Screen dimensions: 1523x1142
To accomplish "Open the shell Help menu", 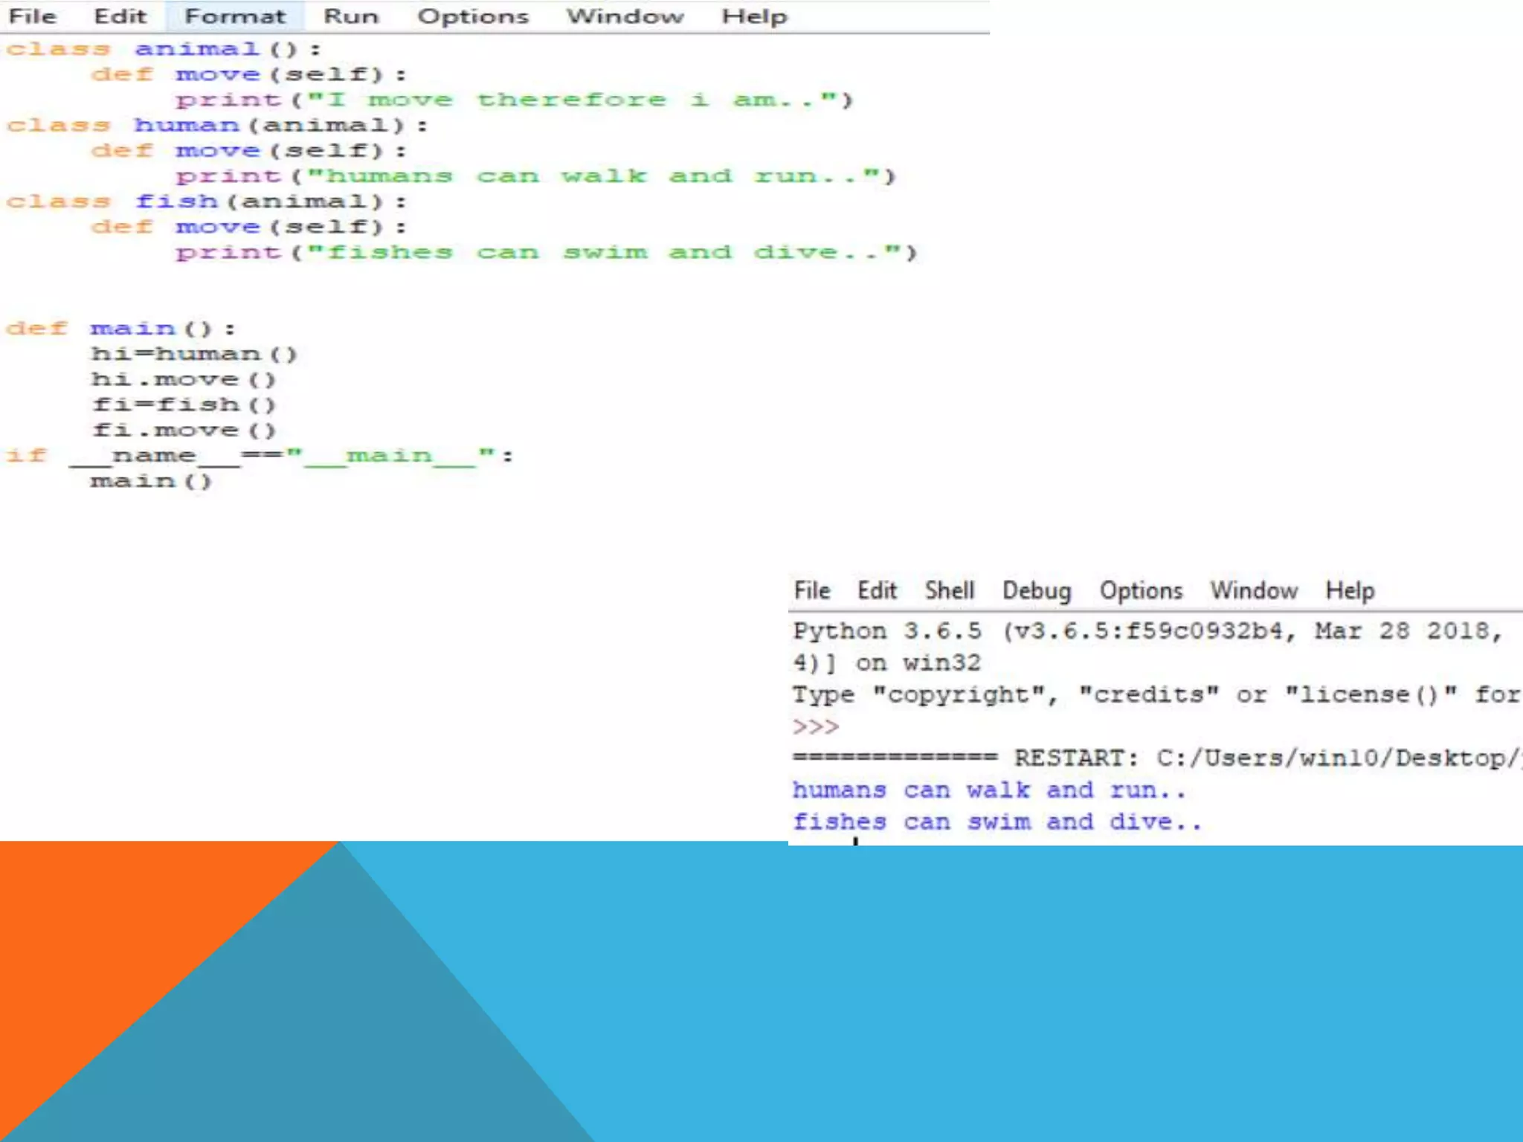I will pyautogui.click(x=1350, y=590).
